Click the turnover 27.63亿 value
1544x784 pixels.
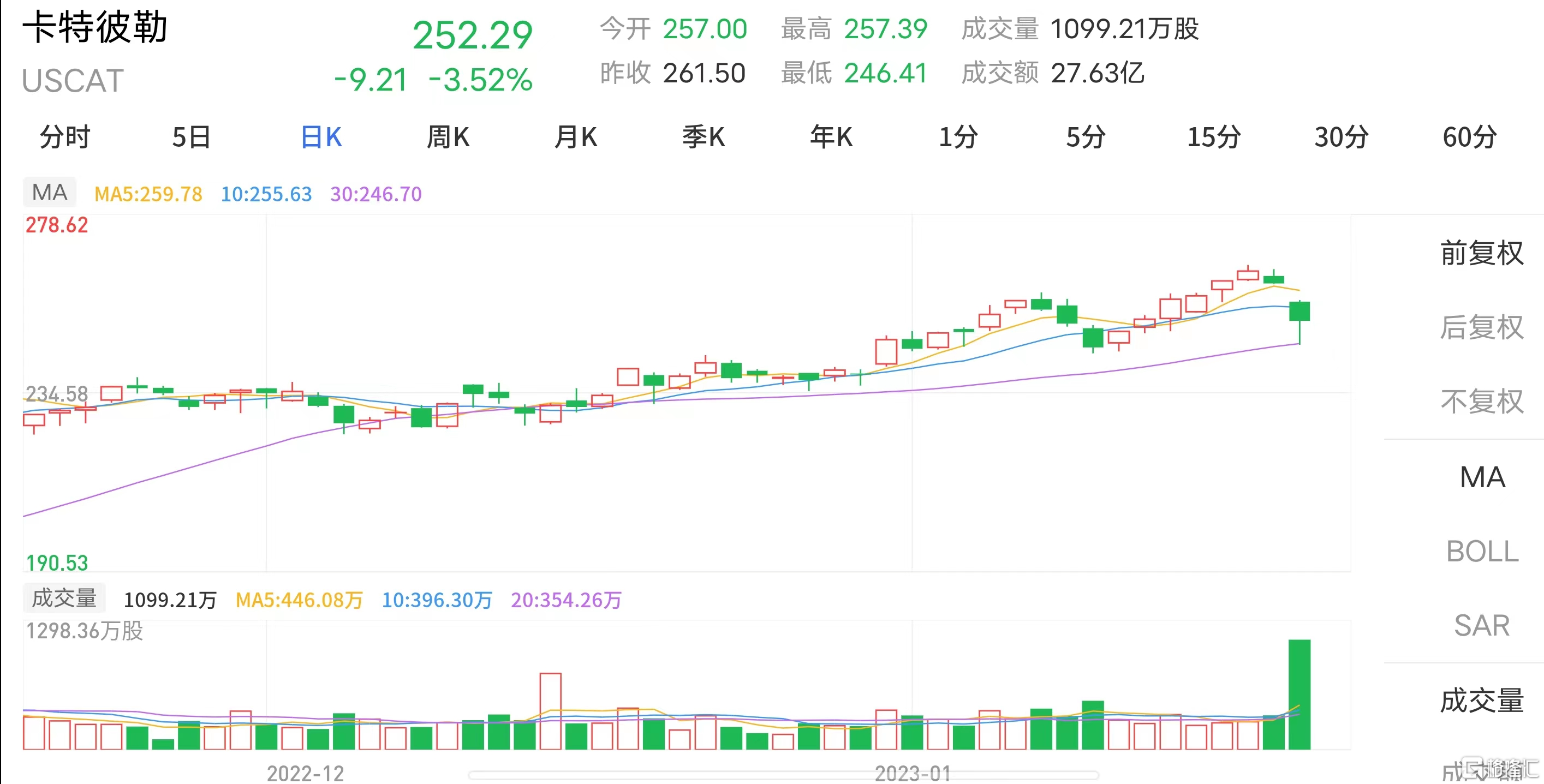(1098, 73)
